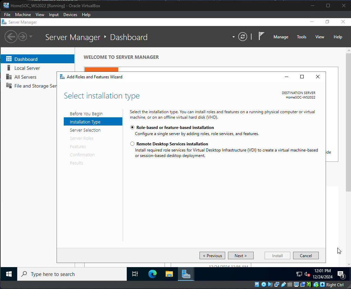Open Task View on taskbar

(135, 274)
